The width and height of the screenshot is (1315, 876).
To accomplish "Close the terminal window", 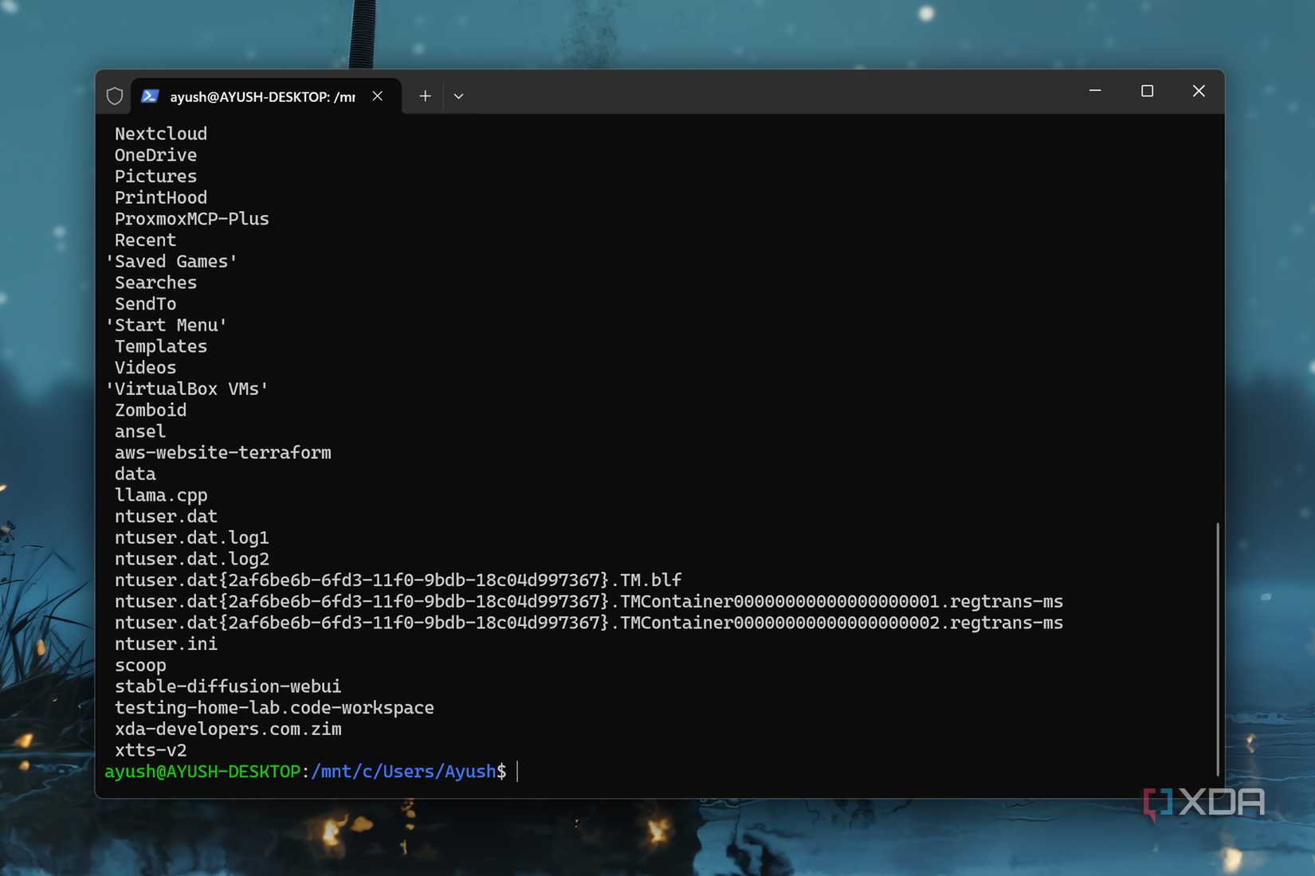I will 1199,91.
